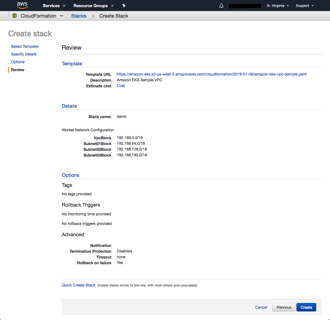
Task: Open the Template section heading link
Action: [x=72, y=63]
